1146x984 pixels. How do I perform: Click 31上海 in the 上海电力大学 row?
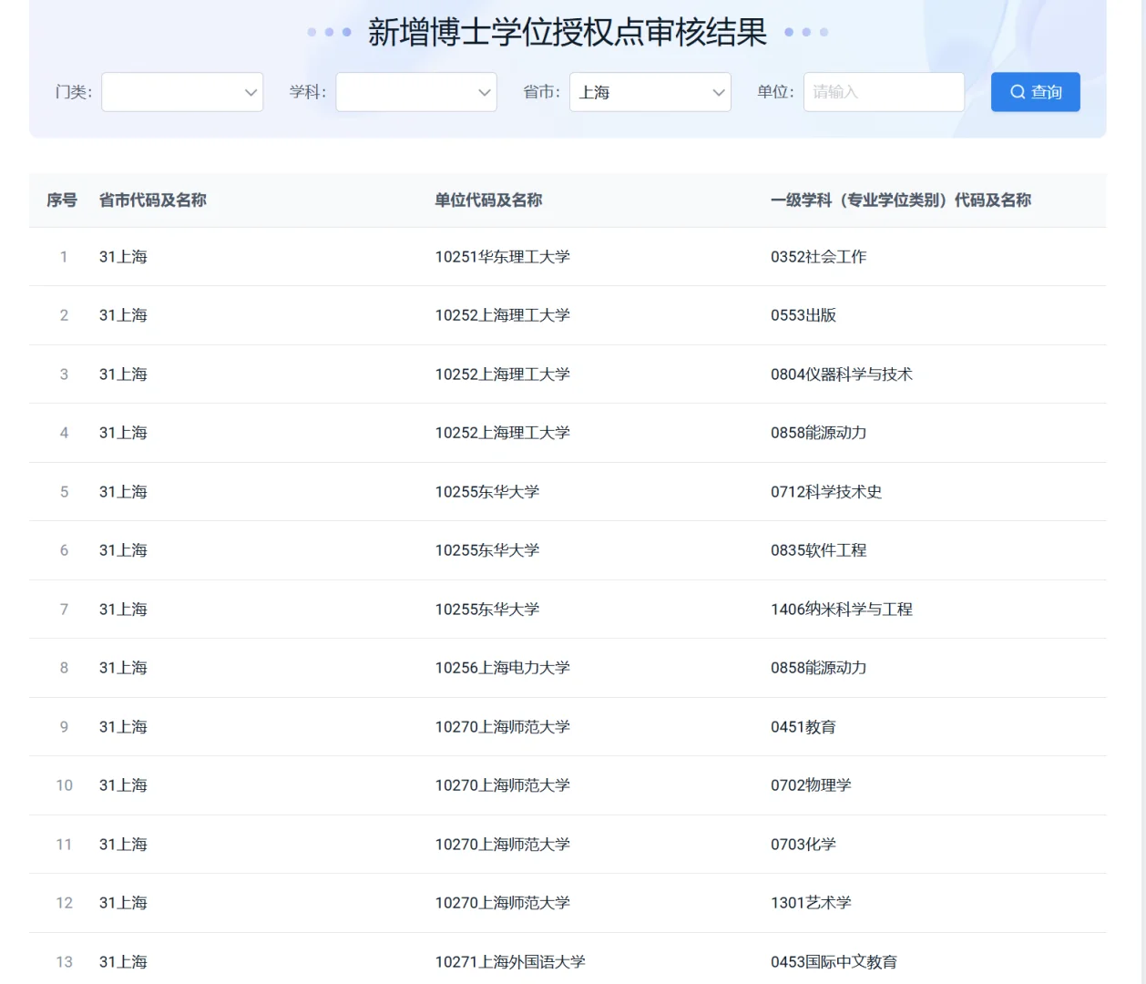pos(123,668)
